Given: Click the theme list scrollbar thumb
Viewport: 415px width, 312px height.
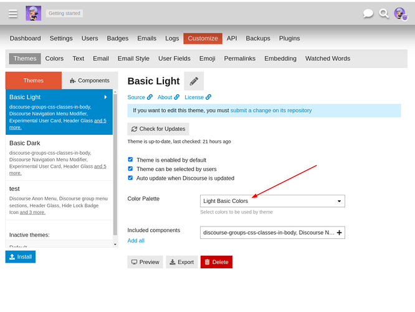Looking at the screenshot, I should 115,164.
